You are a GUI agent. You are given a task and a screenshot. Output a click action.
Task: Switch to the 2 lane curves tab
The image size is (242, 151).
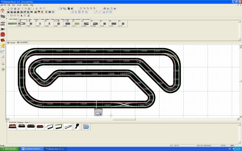(24, 19)
